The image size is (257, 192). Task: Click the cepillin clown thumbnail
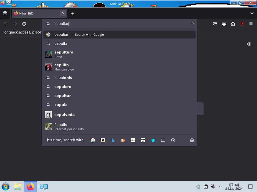[48, 67]
